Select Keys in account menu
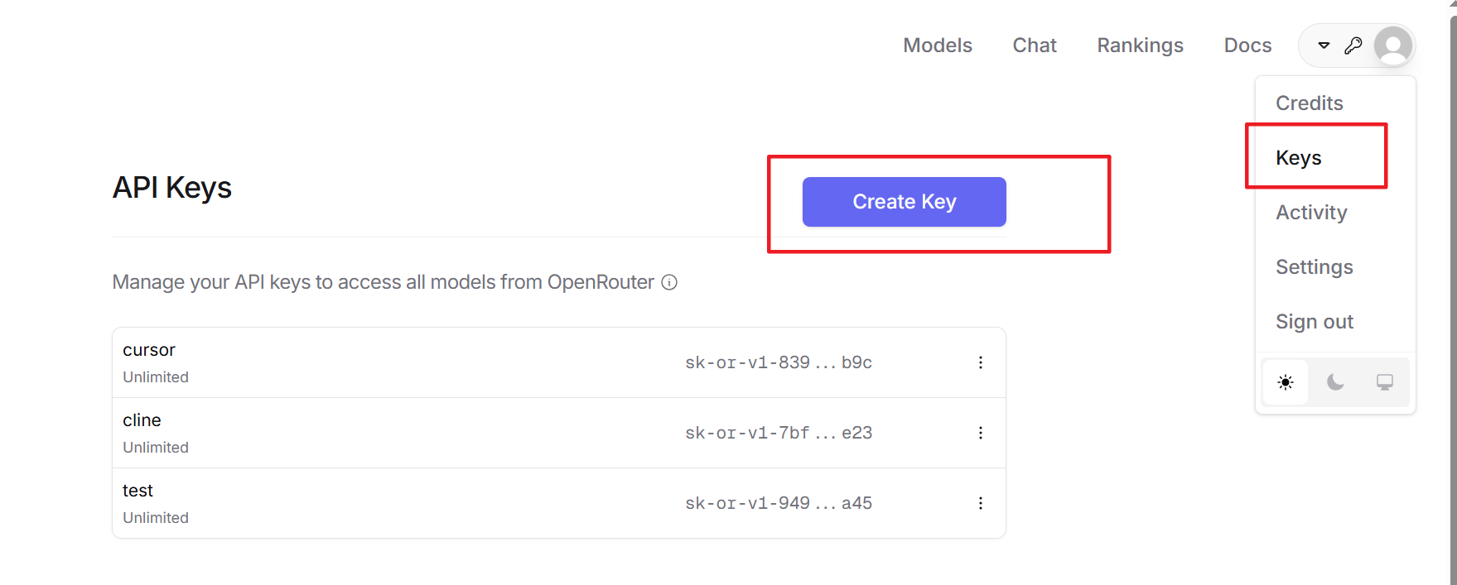This screenshot has width=1457, height=585. (1299, 157)
